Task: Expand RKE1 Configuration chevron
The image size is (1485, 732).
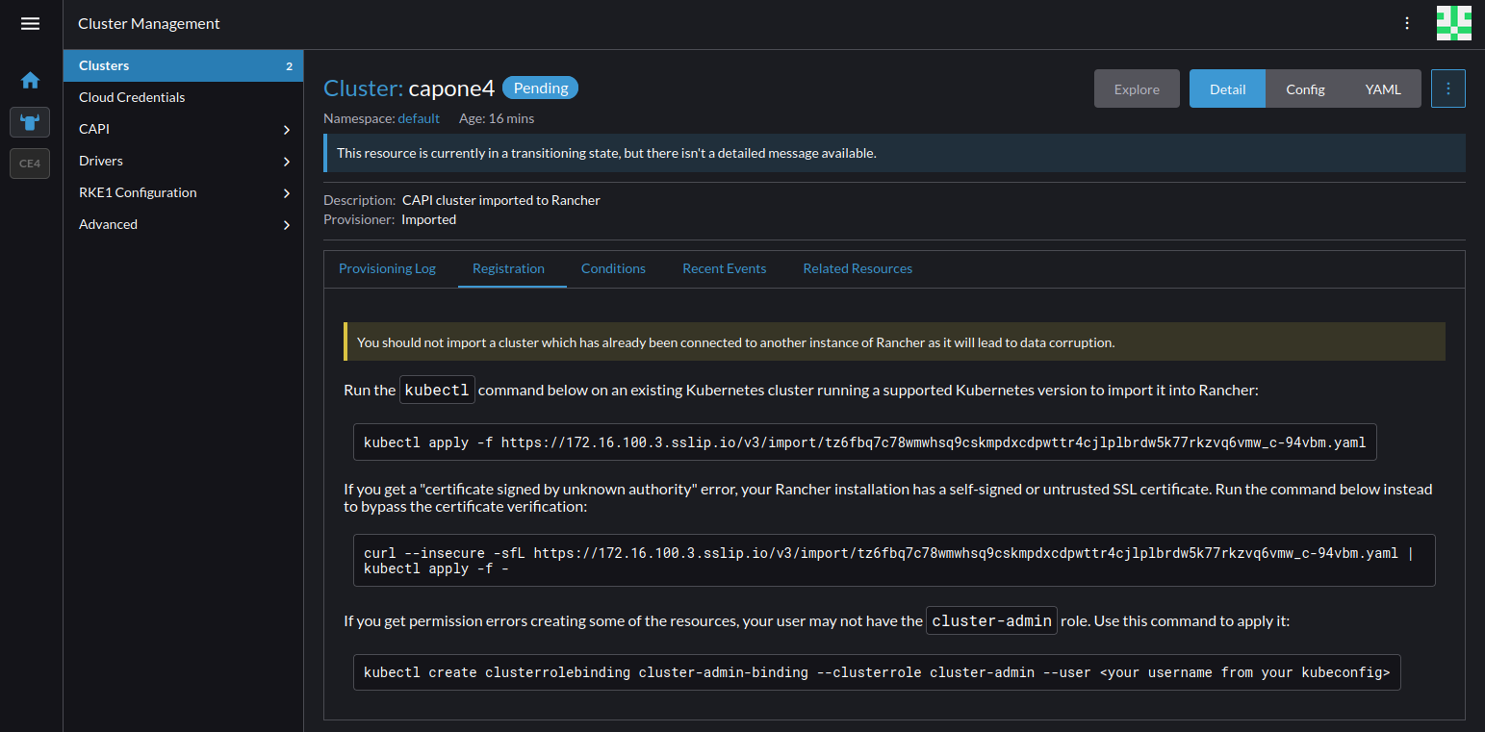Action: coord(287,193)
